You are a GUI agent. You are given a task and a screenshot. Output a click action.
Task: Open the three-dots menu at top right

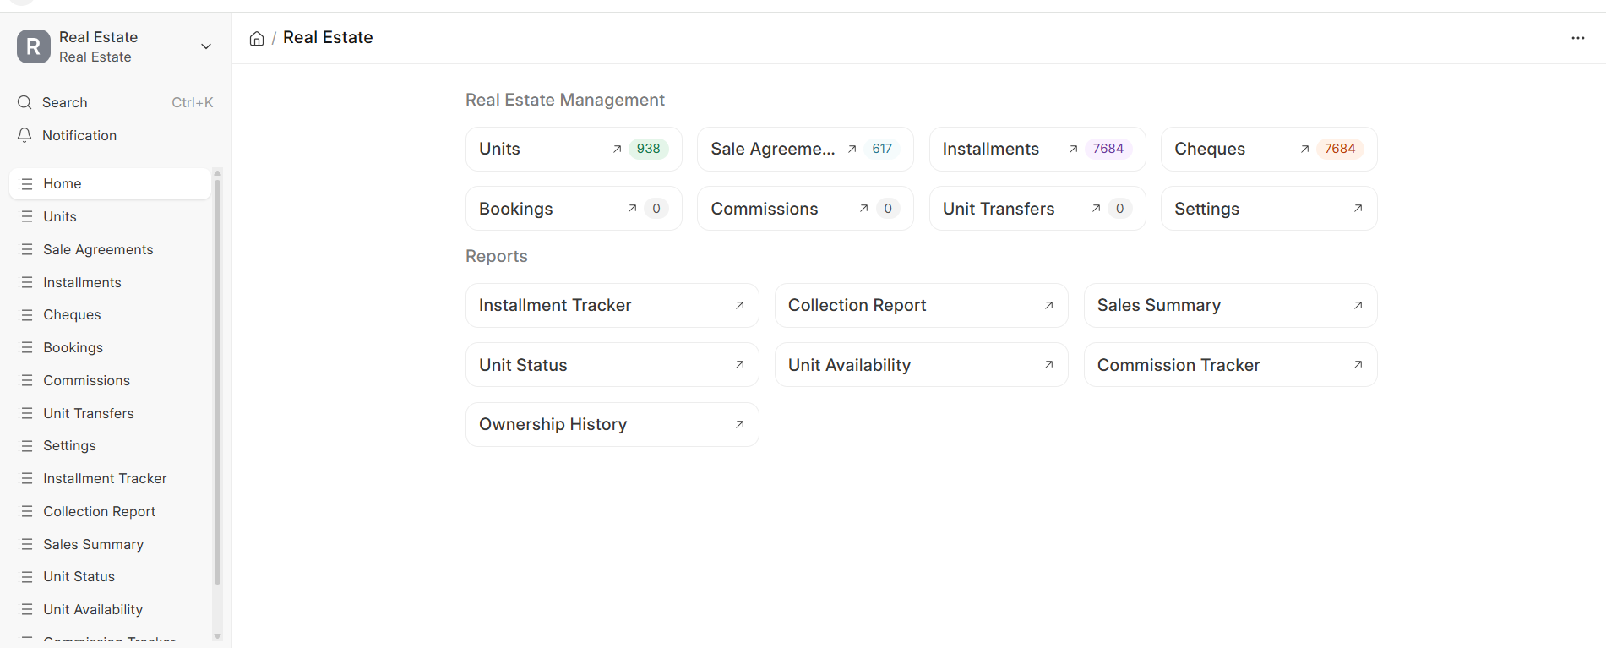[1577, 38]
